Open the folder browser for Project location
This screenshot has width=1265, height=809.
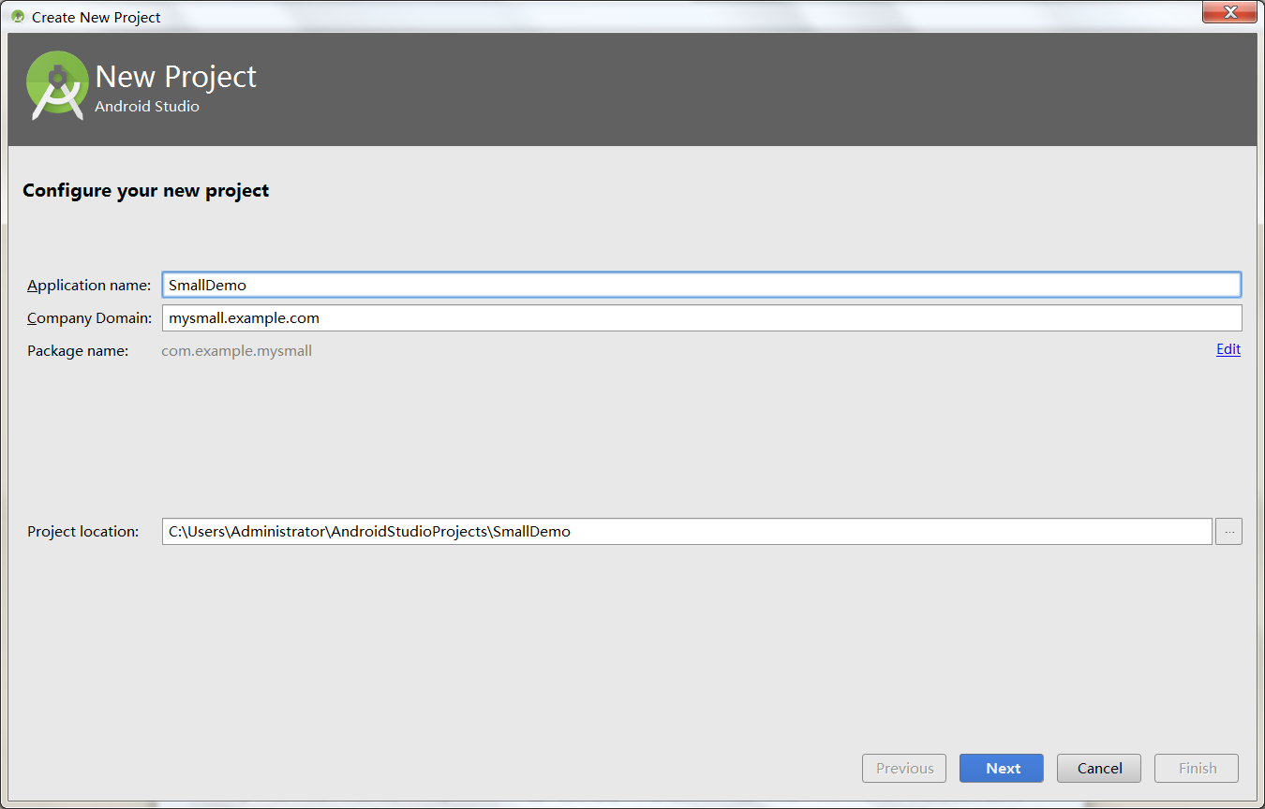click(x=1228, y=532)
